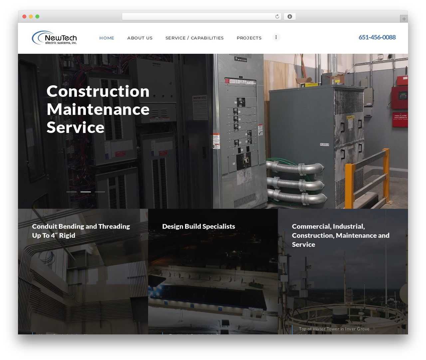
Task: Maximize the window with the green button
Action: [37, 17]
